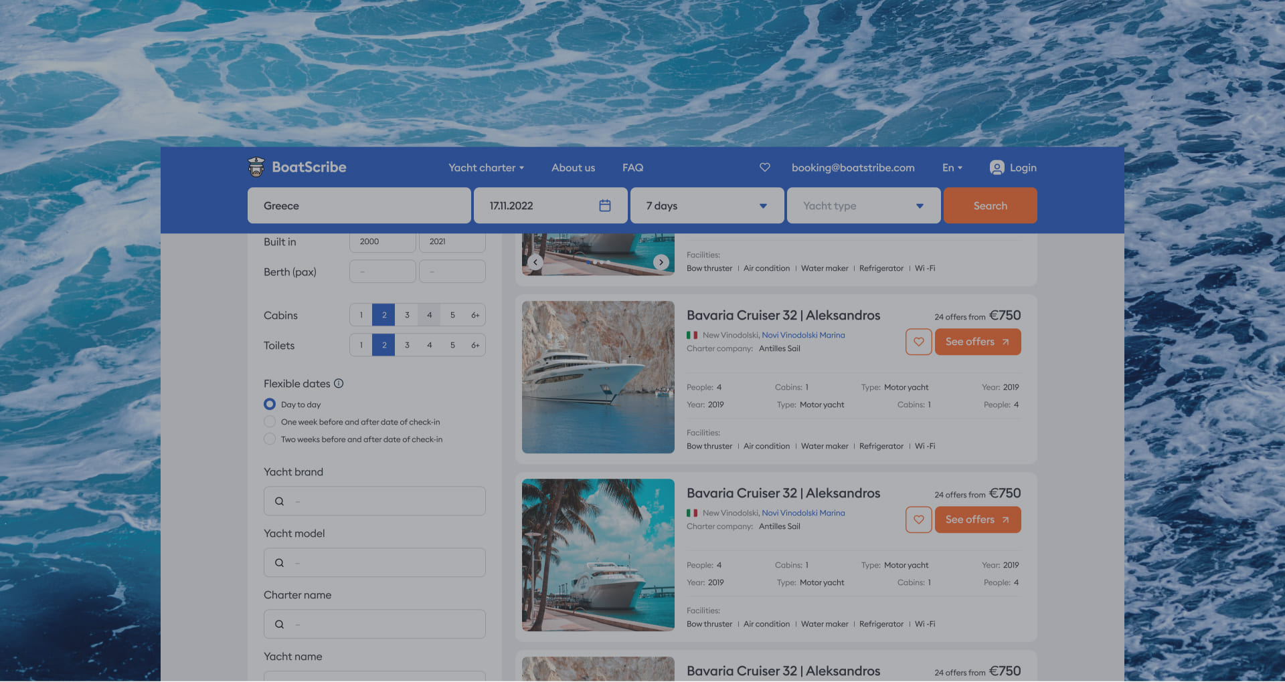Screen dimensions: 1285x682
Task: Click search icon in Charter name field
Action: point(280,624)
